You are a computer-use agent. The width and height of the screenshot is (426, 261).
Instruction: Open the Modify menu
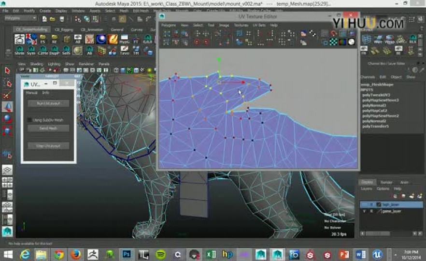pos(29,11)
